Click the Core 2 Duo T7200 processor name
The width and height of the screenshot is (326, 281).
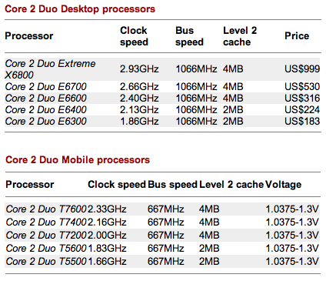click(46, 236)
